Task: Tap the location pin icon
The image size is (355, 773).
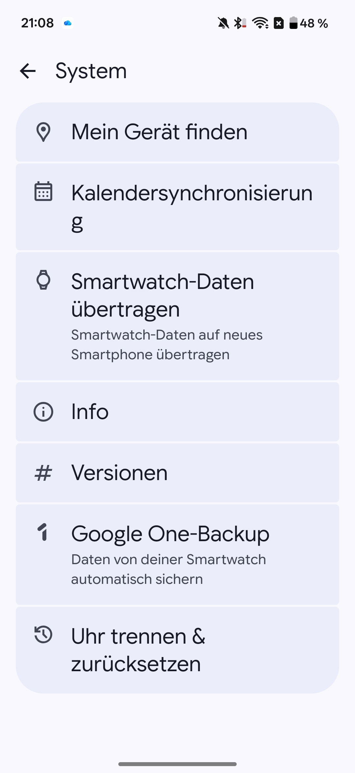Action: pos(43,132)
